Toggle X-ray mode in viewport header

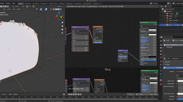(51, 9)
